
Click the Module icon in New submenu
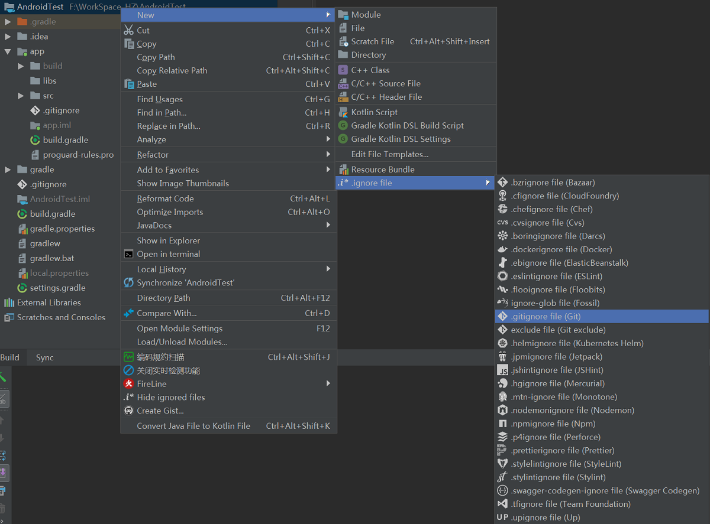(343, 15)
